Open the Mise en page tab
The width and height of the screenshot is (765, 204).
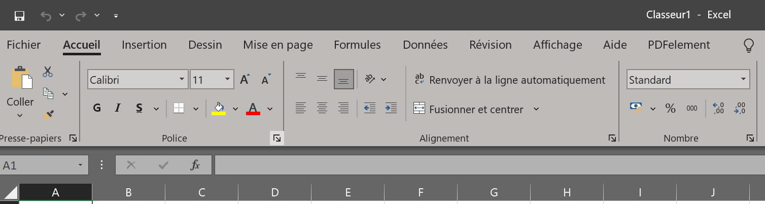click(278, 45)
